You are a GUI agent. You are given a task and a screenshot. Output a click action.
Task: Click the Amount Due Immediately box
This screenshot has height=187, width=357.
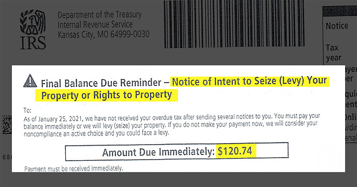pos(177,151)
